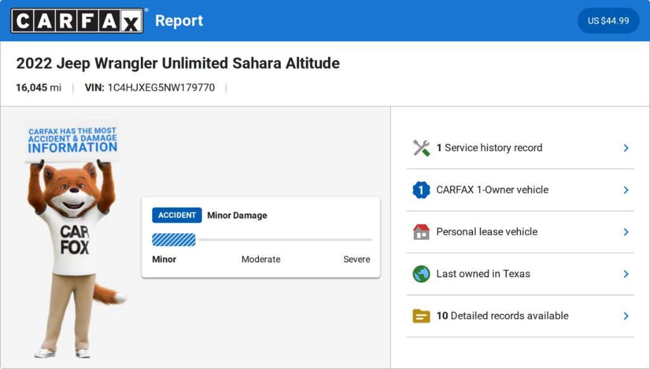Select the blue ACCIDENT badge
650x369 pixels.
coord(177,216)
